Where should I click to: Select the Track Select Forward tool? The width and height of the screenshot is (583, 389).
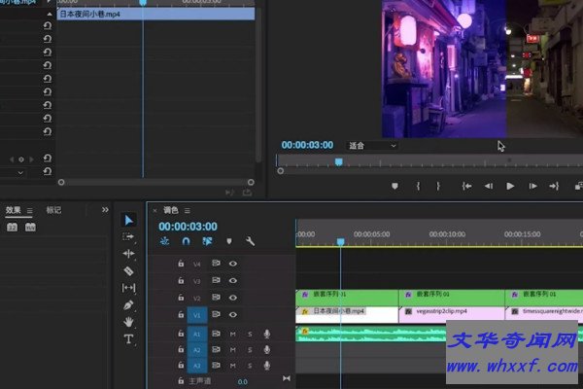128,236
